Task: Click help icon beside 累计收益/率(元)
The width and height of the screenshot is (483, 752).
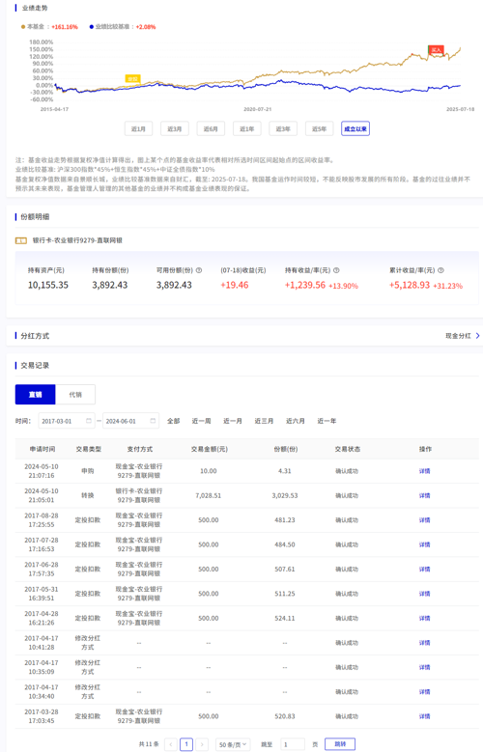Action: coord(440,270)
